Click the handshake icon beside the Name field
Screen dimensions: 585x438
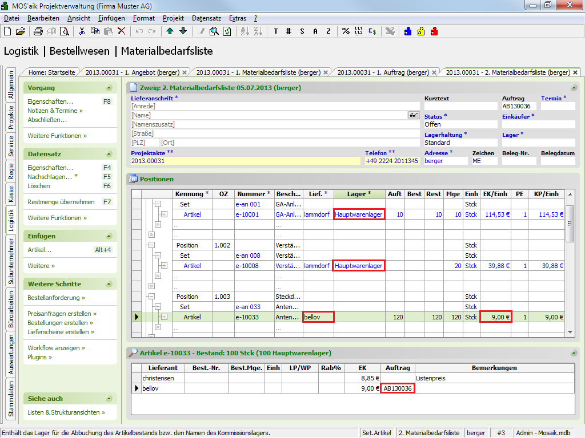click(414, 115)
